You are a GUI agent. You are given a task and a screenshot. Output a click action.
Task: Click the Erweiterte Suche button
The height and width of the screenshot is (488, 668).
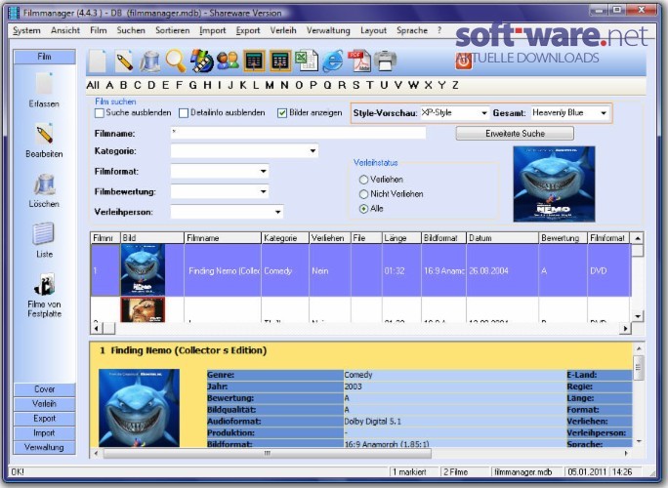515,134
